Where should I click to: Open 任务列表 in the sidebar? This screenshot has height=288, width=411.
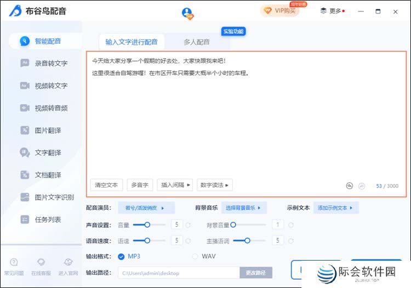tap(48, 220)
